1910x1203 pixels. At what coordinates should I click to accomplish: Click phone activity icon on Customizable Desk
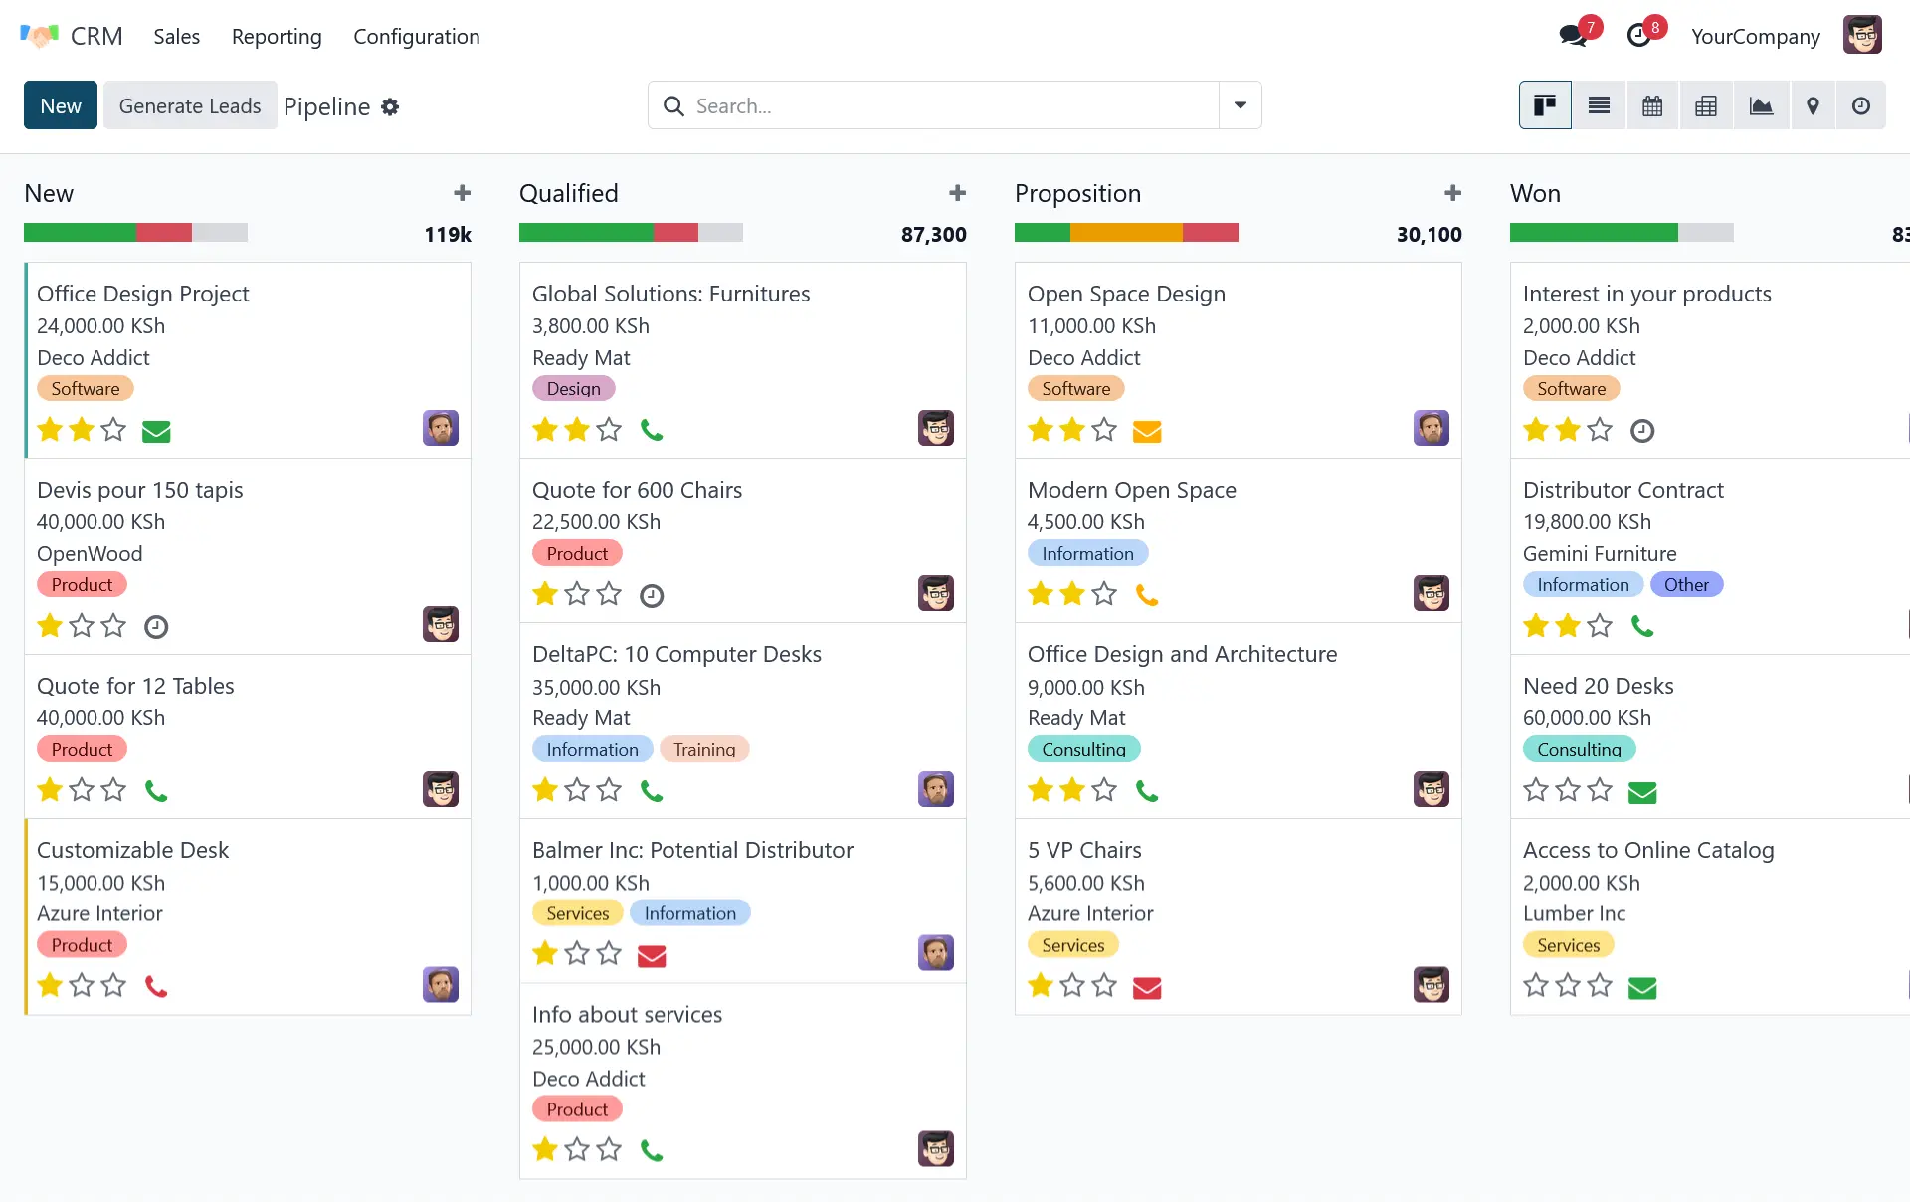click(156, 986)
